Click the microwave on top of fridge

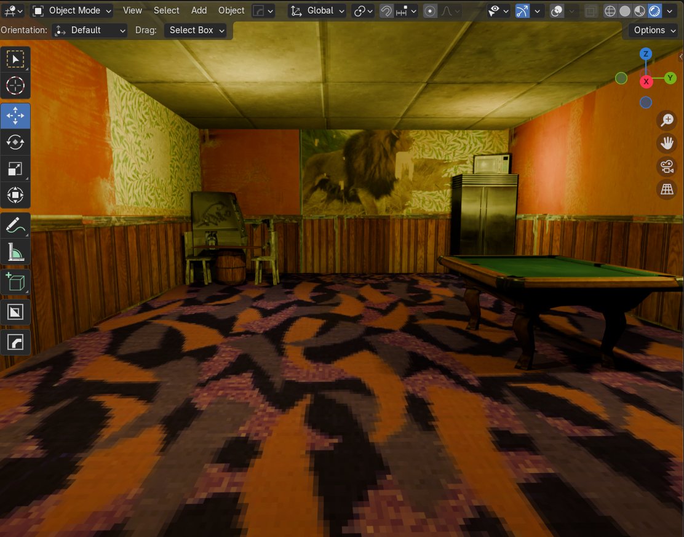click(x=492, y=164)
